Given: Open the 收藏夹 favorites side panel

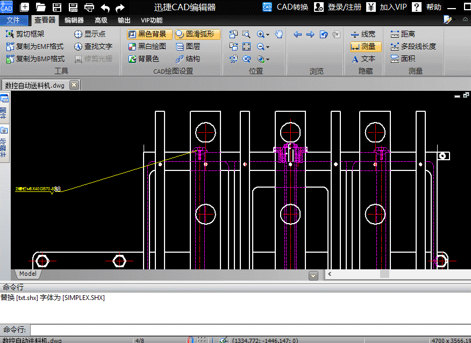Looking at the screenshot, I should pyautogui.click(x=4, y=143).
